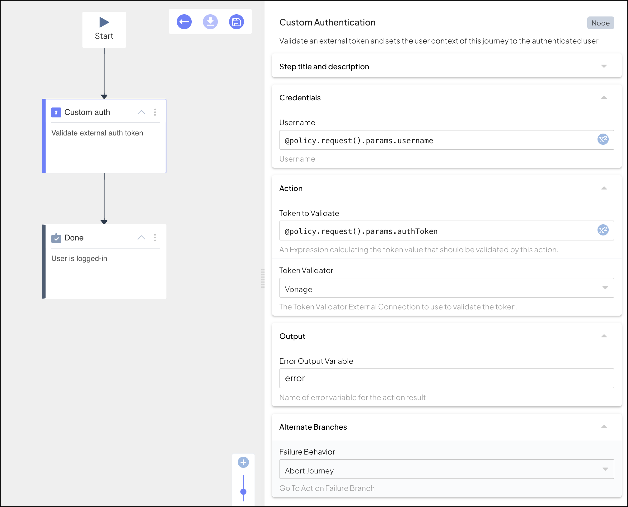Collapse the Done node chevron
This screenshot has width=628, height=507.
coord(142,238)
